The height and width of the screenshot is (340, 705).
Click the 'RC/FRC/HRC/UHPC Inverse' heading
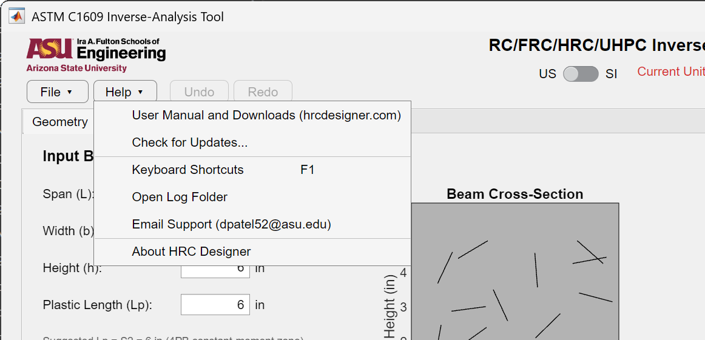coord(596,45)
